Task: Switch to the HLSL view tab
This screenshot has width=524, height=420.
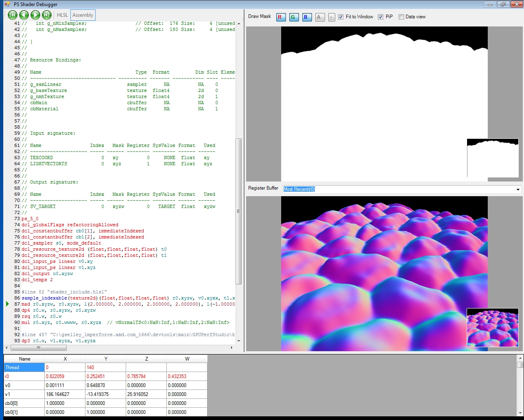Action: pos(62,15)
